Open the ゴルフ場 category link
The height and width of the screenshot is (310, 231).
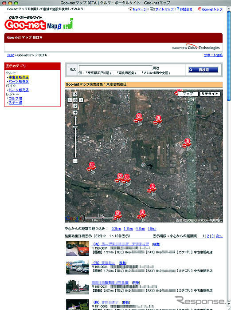point(16,98)
